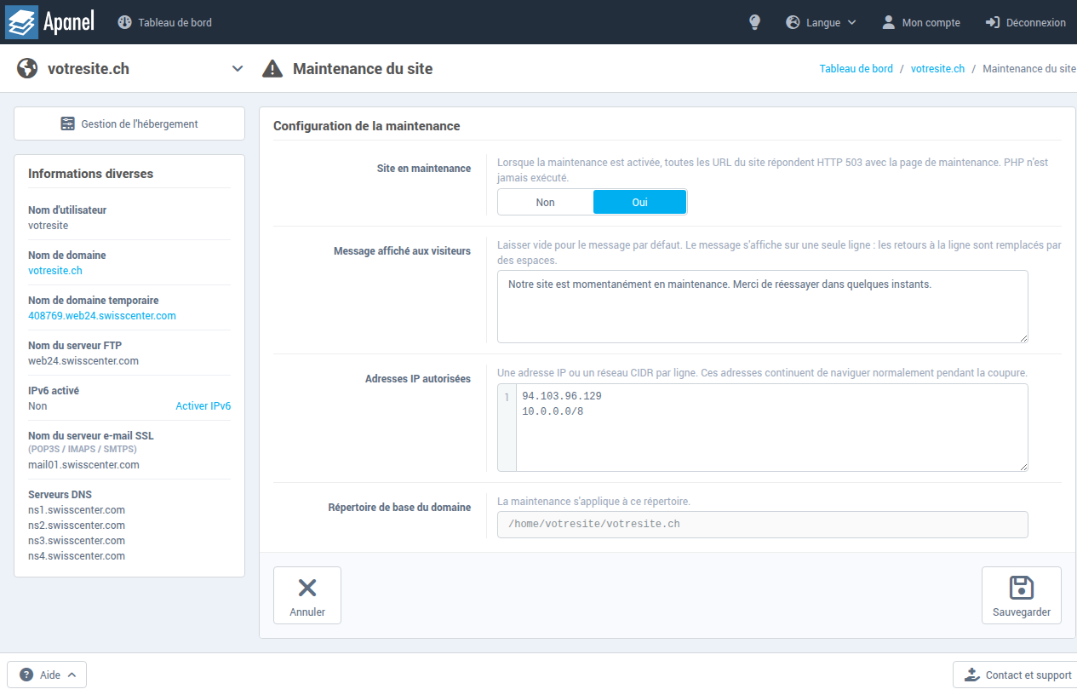This screenshot has width=1077, height=695.
Task: Click the Annuler button label
Action: click(x=307, y=612)
